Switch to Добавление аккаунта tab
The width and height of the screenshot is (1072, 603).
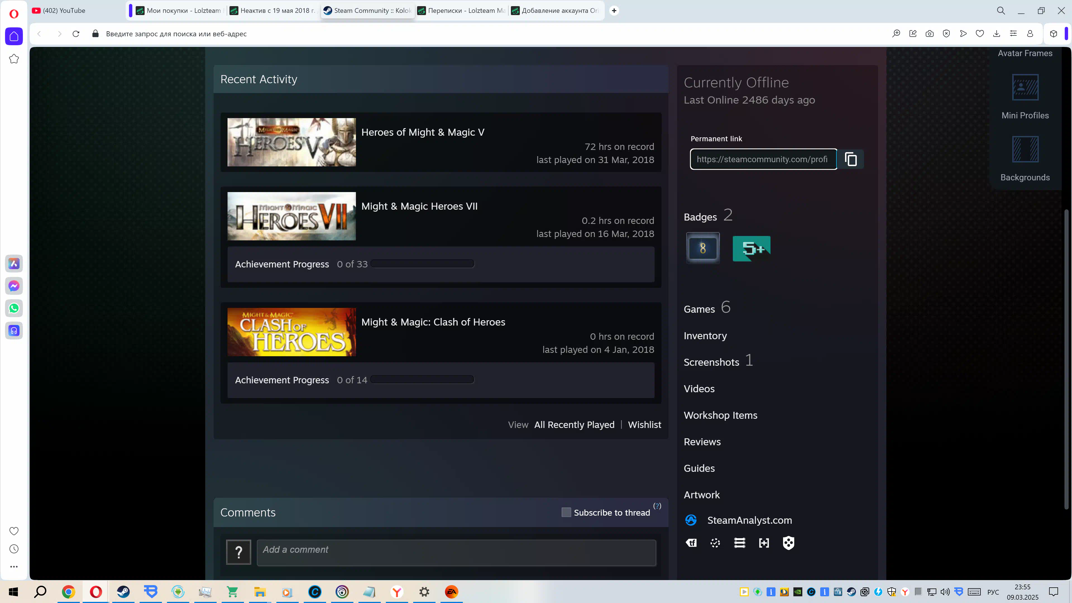tap(556, 10)
